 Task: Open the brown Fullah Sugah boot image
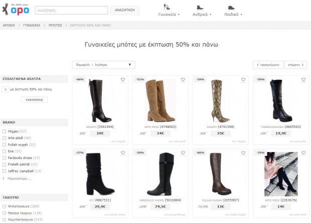tap(220, 174)
